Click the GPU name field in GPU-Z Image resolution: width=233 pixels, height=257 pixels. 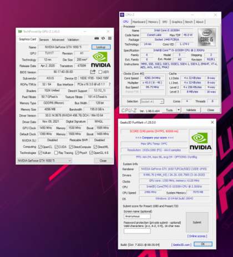click(63, 47)
